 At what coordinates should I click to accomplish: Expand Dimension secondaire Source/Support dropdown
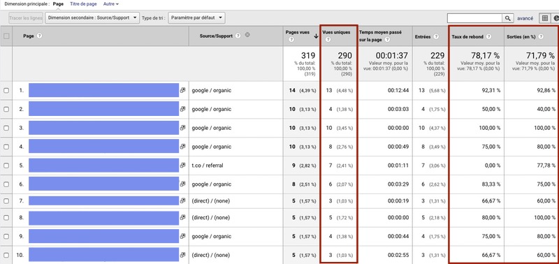92,18
